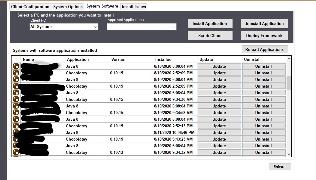
Task: Select the icon of Chocolatey row installed 2:52:13 PM
Action: point(16,126)
